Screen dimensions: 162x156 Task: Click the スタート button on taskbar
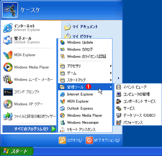tap(17, 151)
